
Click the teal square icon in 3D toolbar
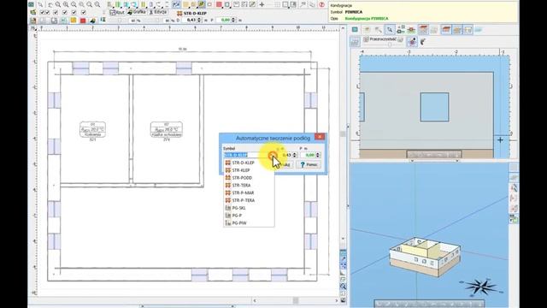[x=355, y=30]
